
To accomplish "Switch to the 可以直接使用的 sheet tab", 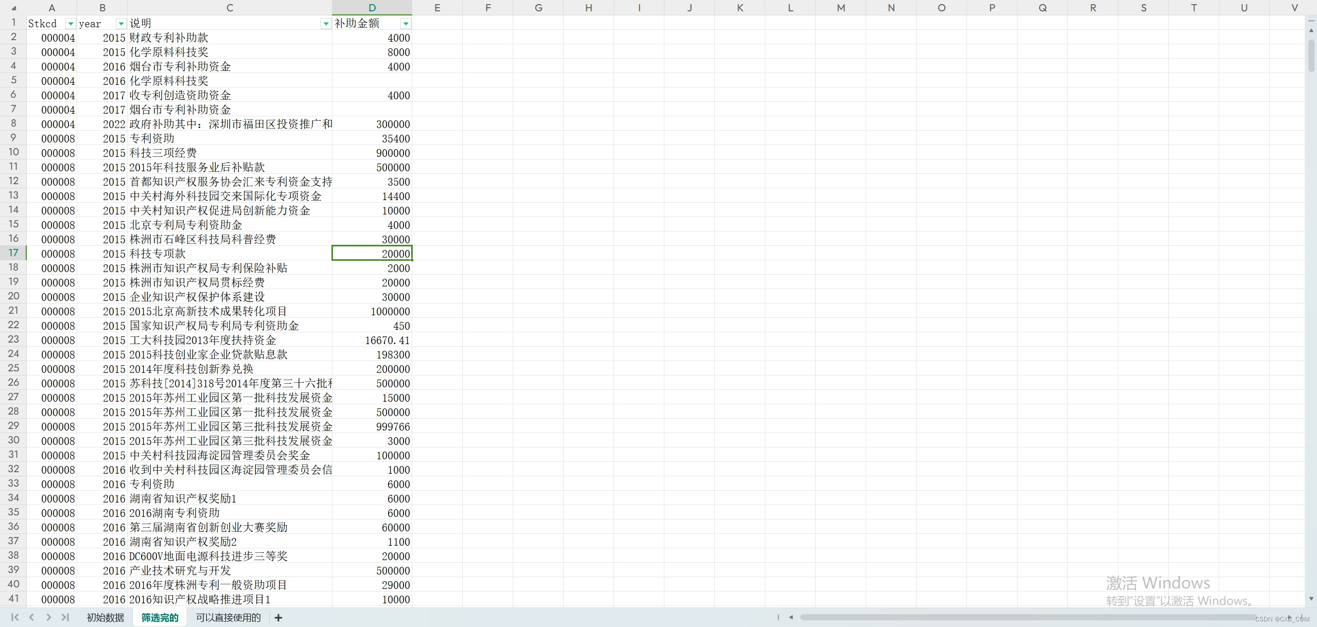I will 228,618.
